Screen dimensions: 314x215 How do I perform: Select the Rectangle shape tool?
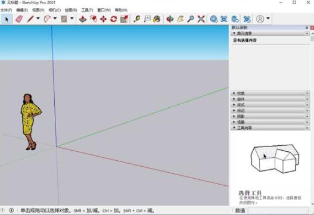tap(64, 19)
